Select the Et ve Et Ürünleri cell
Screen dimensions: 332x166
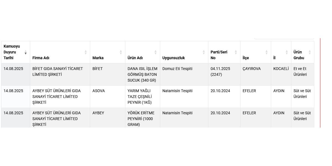click(x=300, y=72)
